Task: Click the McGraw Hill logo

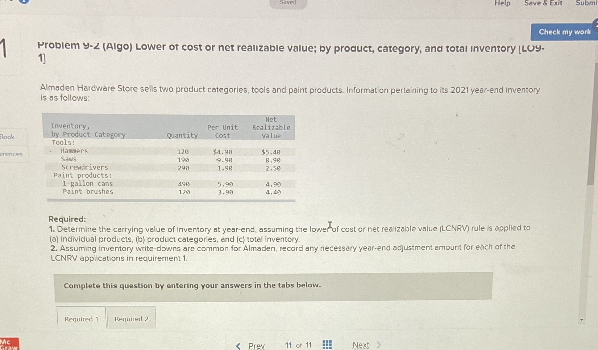Action: click(8, 343)
